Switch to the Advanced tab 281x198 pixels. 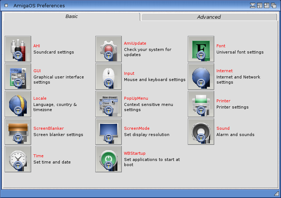coord(209,17)
